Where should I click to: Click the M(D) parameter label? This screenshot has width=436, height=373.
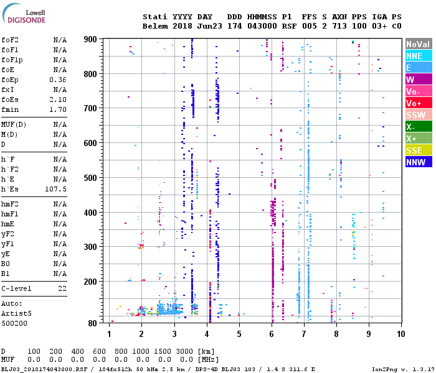[10, 135]
